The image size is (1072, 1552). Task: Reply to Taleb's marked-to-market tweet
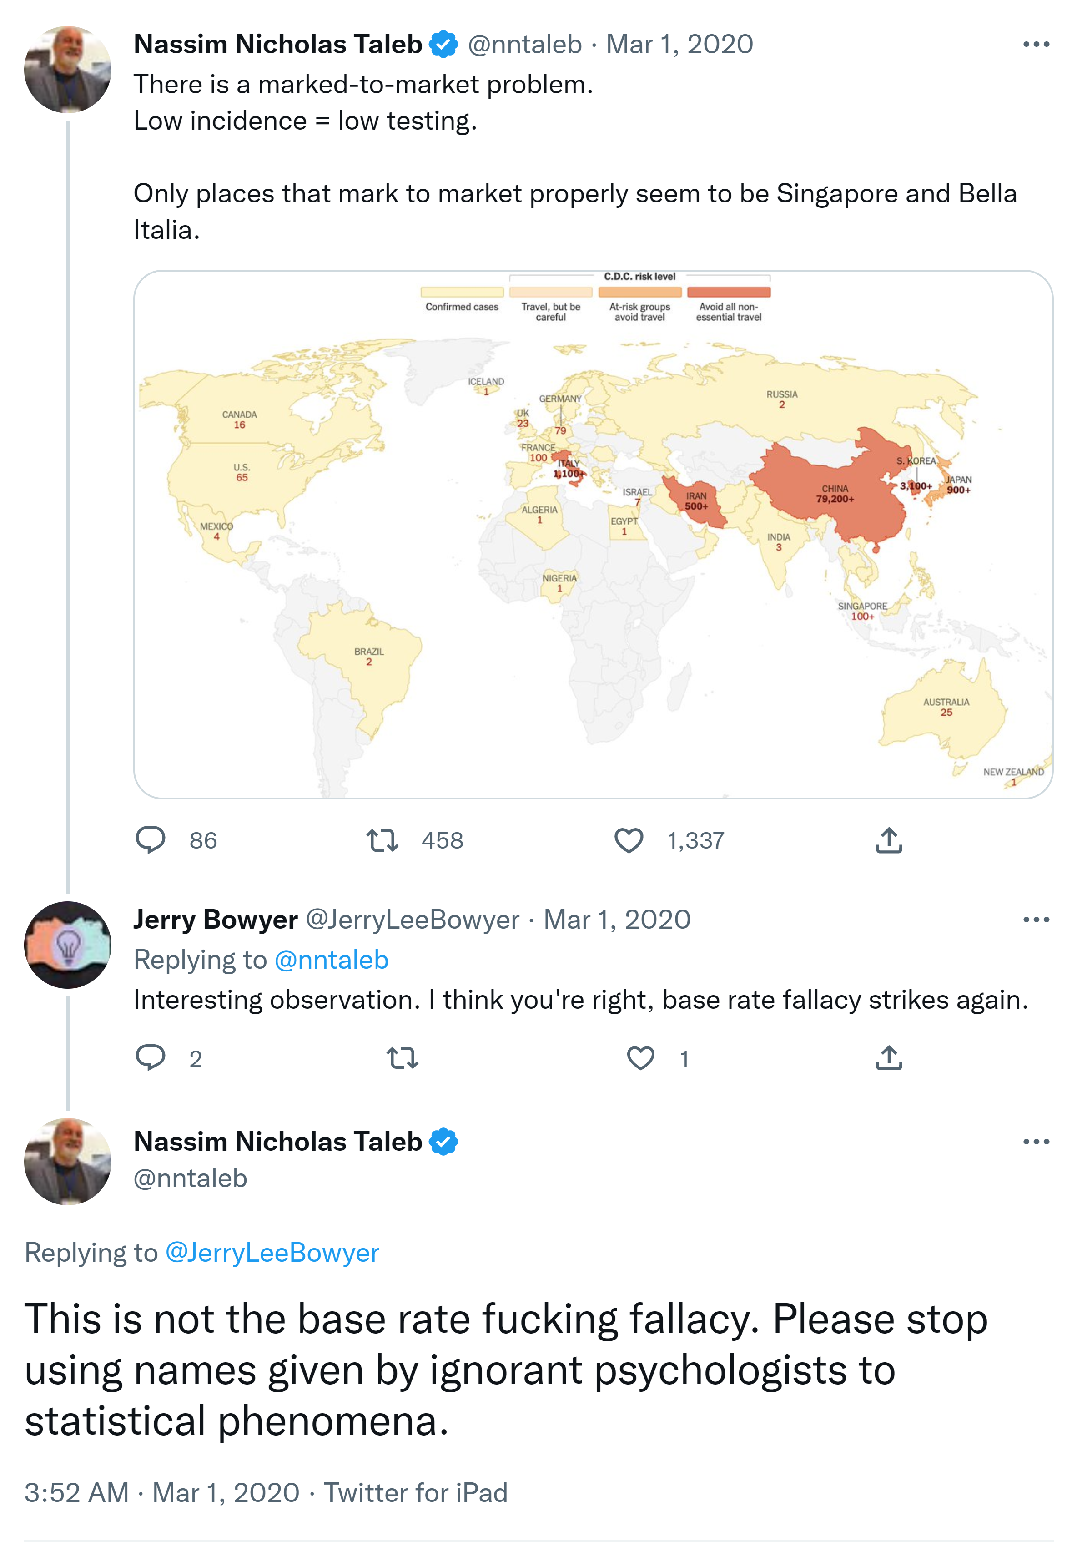coord(151,840)
